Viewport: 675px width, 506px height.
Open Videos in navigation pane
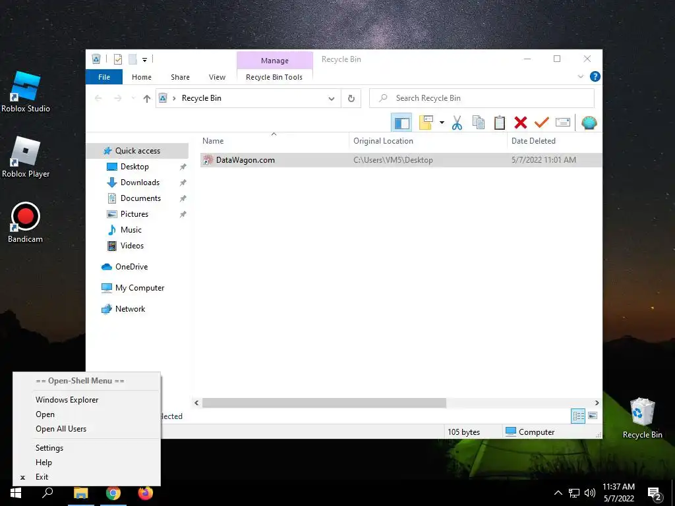(x=132, y=246)
